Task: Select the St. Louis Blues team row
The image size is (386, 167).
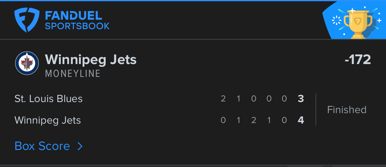Action: click(x=159, y=99)
